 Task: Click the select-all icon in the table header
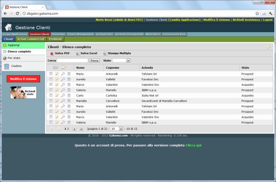point(56,67)
